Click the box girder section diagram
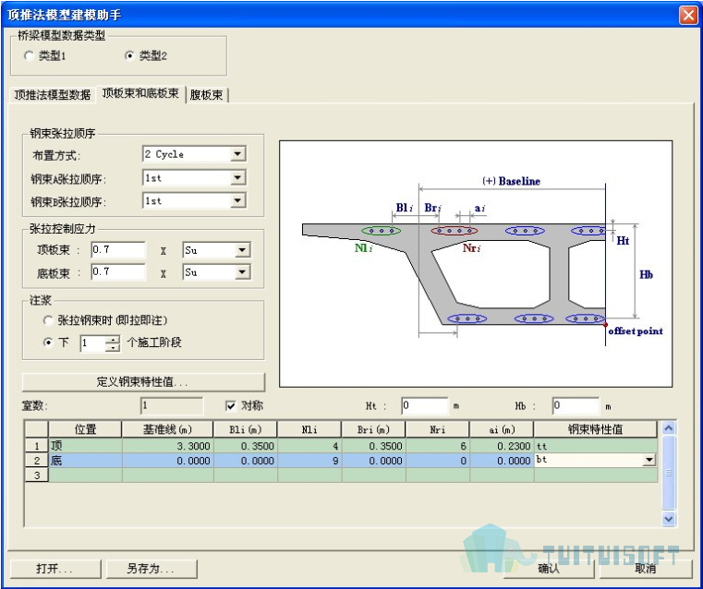 point(476,264)
